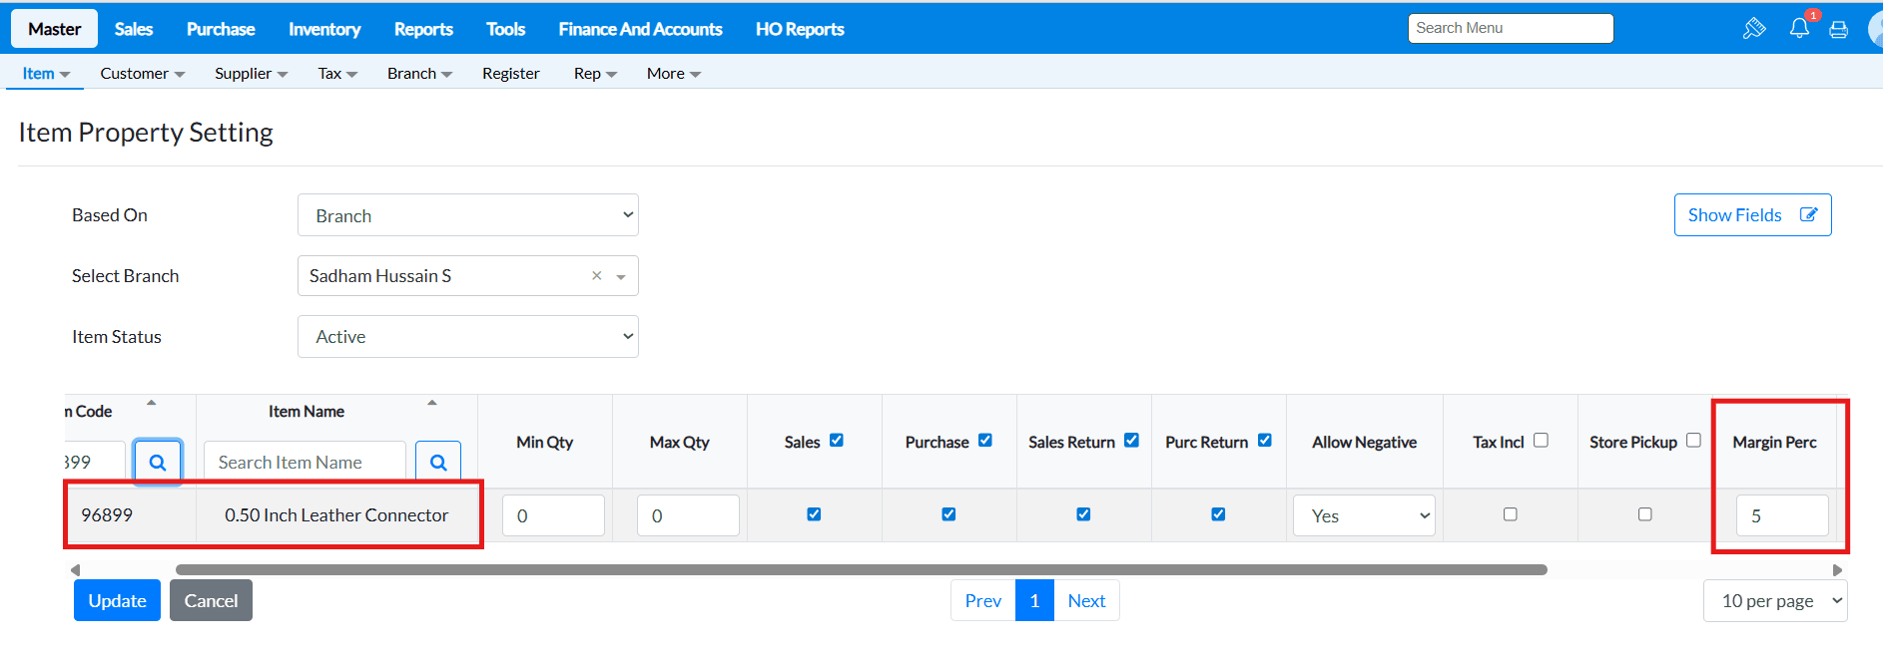Viewport: 1883px width, 660px height.
Task: Click the Margin Perc input field
Action: 1781,515
